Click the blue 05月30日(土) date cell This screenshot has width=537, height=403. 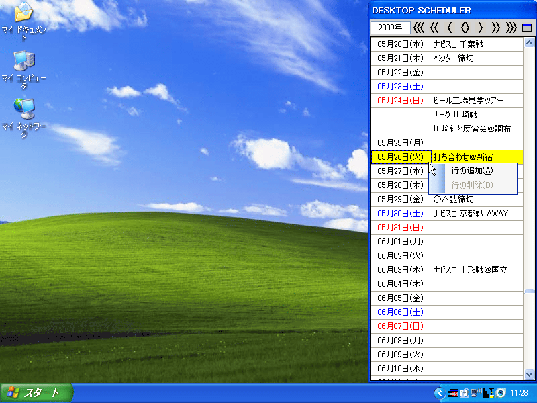(x=401, y=214)
